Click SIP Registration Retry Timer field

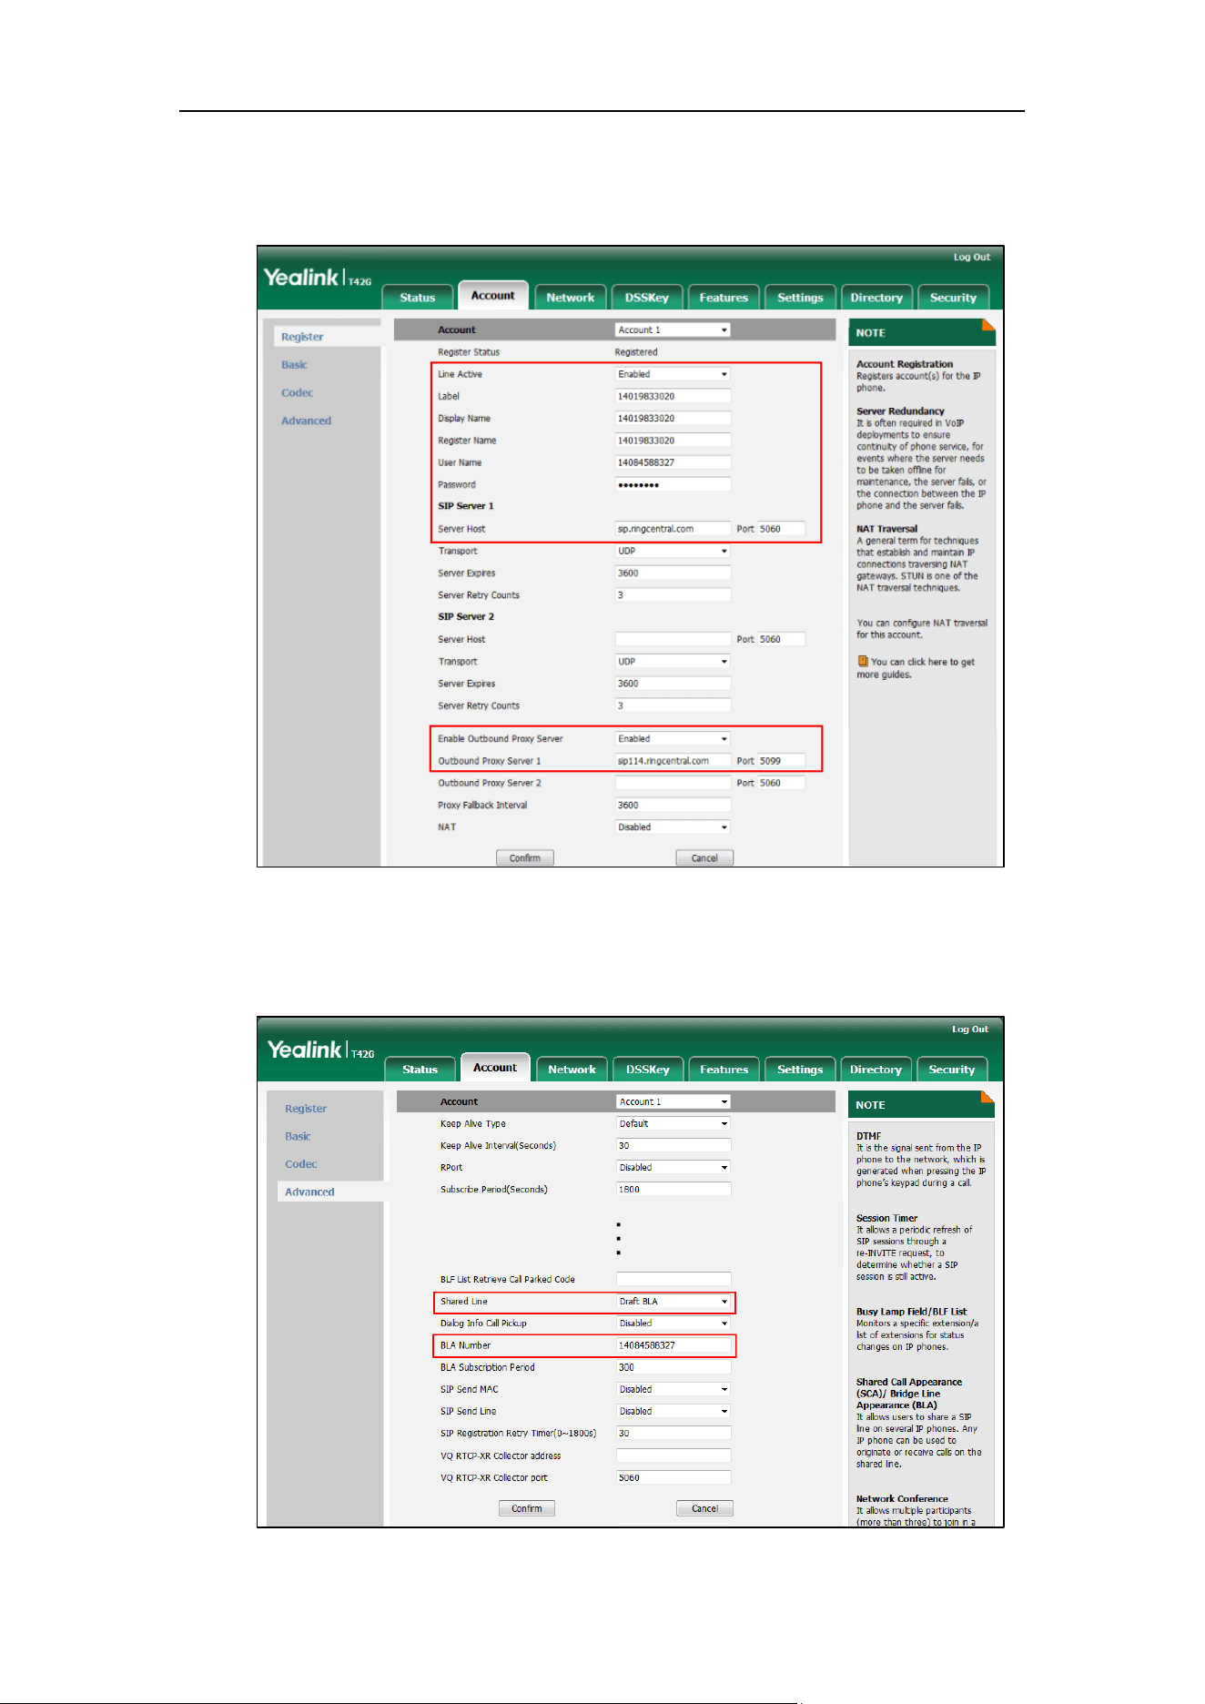(673, 1434)
